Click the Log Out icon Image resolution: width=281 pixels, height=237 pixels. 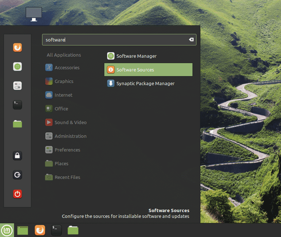point(17,175)
